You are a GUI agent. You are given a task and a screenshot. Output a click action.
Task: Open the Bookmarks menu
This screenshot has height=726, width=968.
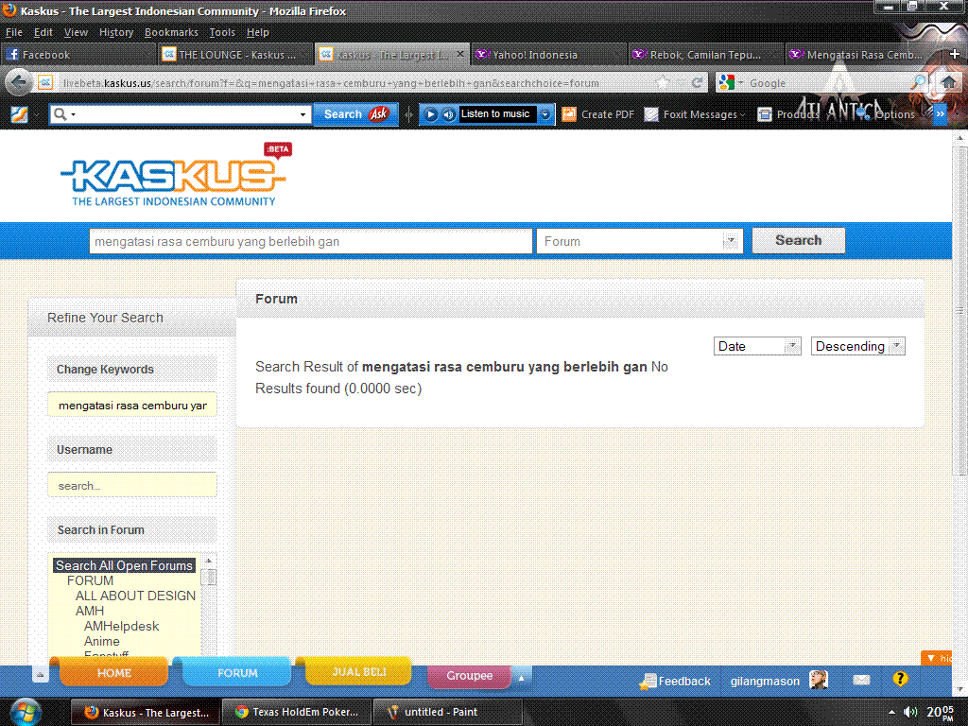tap(171, 32)
